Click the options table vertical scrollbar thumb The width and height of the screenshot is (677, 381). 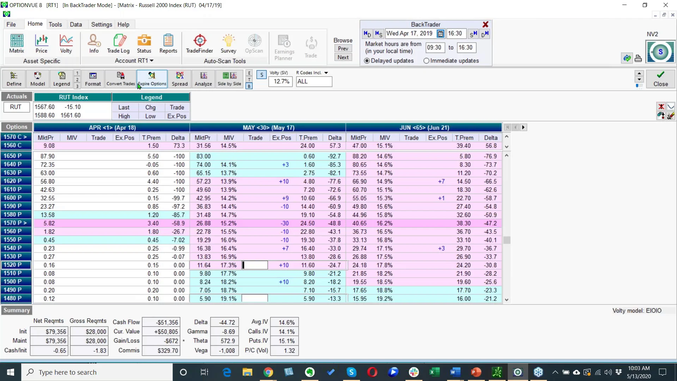pos(507,240)
